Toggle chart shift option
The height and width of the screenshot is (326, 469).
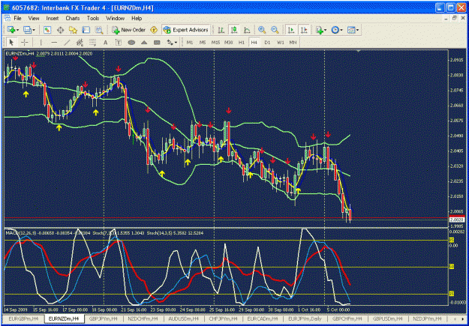[x=304, y=30]
